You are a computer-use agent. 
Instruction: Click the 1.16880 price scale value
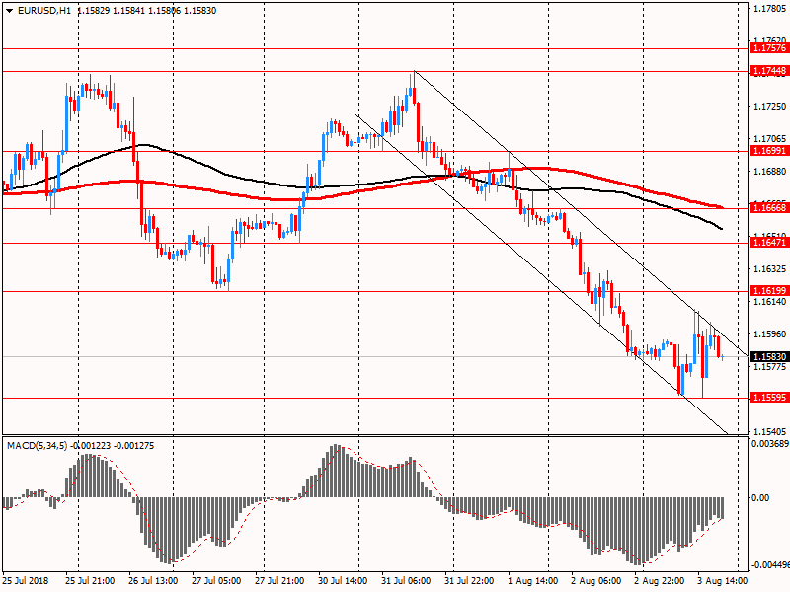pyautogui.click(x=769, y=171)
